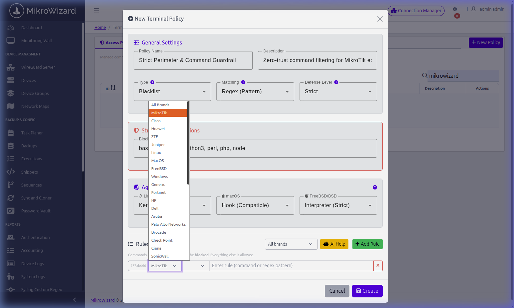This screenshot has width=514, height=308.
Task: Click the Authentication report icon
Action: (11, 237)
